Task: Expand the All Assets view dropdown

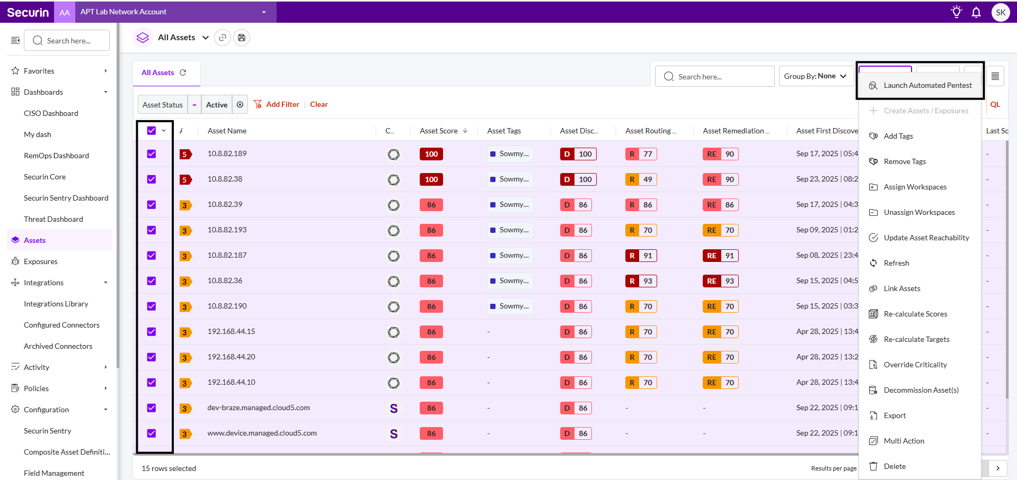Action: [206, 38]
